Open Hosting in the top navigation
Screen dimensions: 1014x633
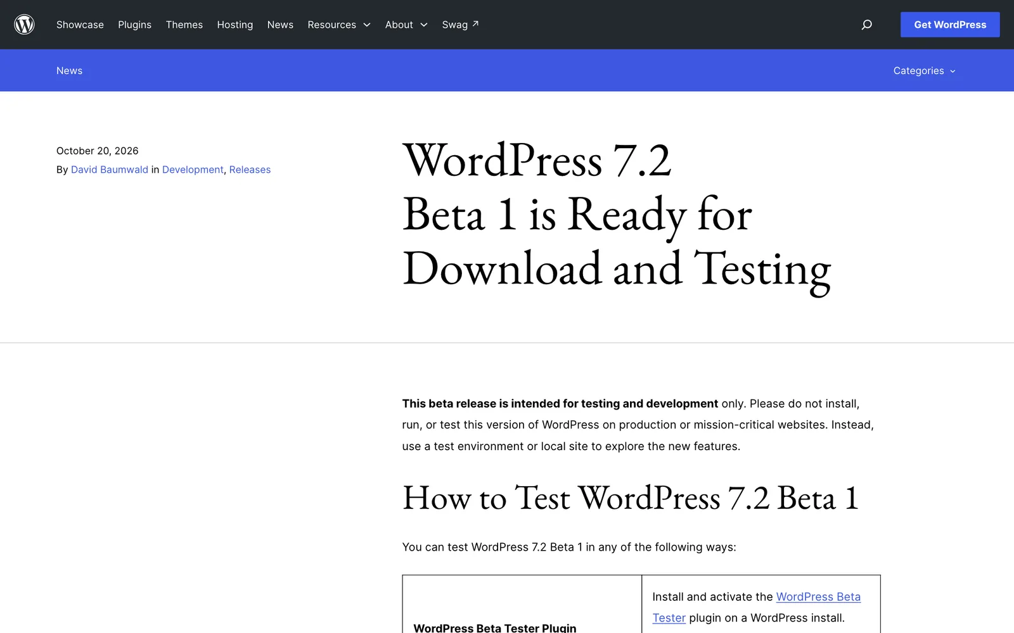[235, 25]
